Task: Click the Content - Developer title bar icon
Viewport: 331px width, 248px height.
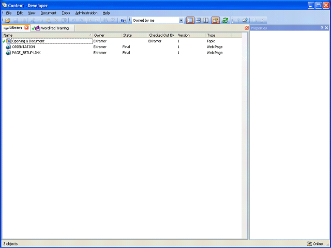Action: [x=4, y=5]
